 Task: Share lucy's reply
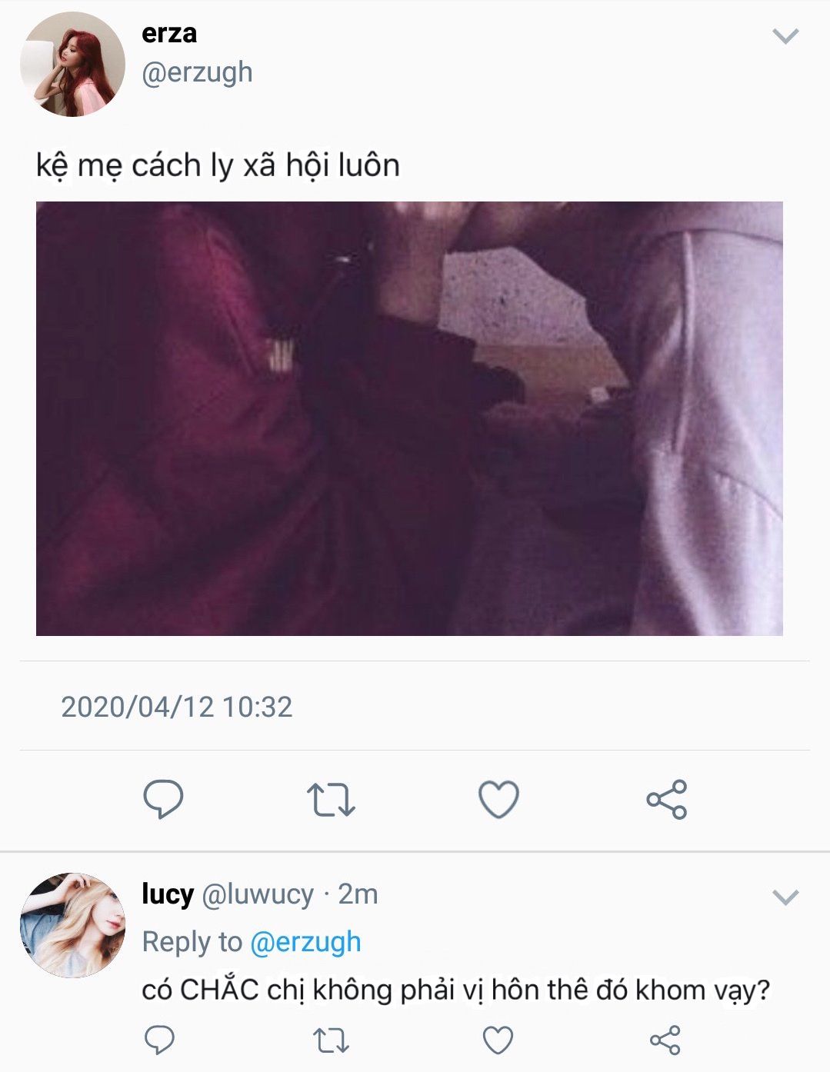(665, 1040)
